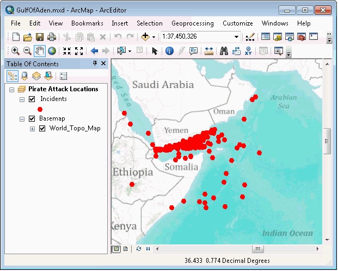The image size is (338, 271).
Task: Select the Zoom Out tool
Action: [x=27, y=51]
